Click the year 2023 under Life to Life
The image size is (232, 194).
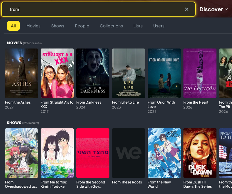pyautogui.click(x=116, y=107)
